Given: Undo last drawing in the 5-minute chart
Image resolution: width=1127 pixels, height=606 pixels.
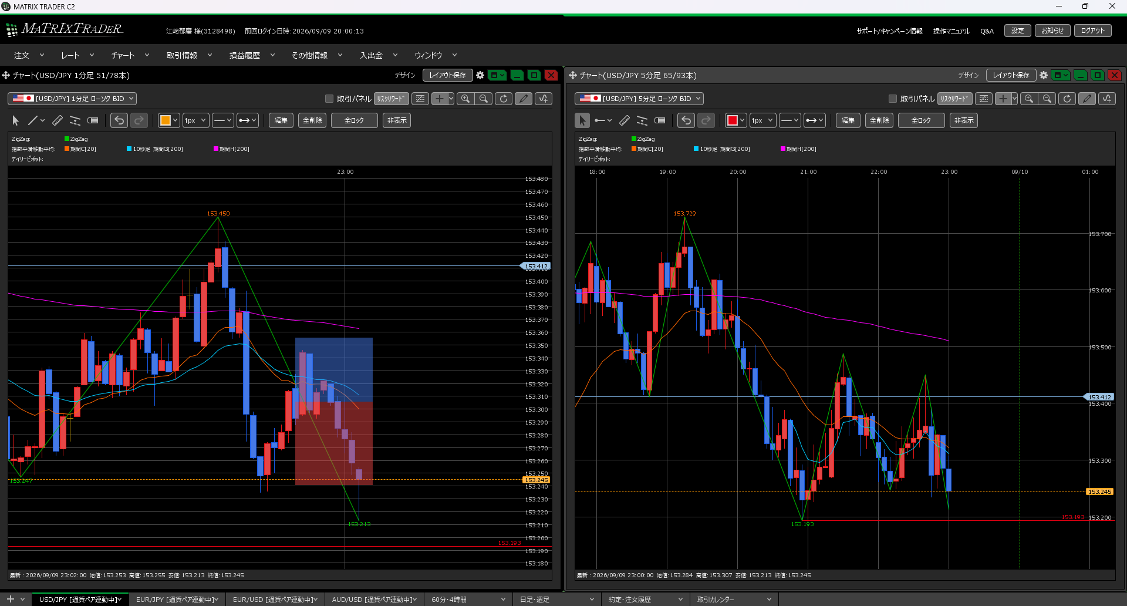Looking at the screenshot, I should click(686, 120).
